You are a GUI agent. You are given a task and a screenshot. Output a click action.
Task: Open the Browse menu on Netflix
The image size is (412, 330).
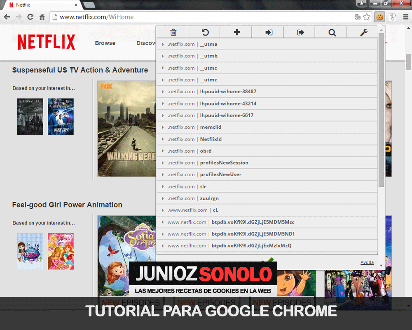[105, 43]
